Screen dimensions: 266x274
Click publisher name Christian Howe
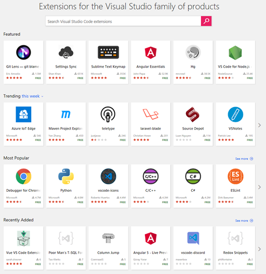point(142,136)
